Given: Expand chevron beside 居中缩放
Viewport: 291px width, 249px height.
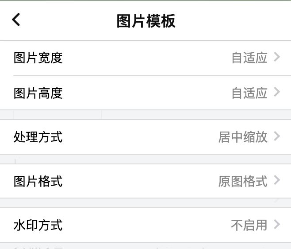Looking at the screenshot, I should click(277, 136).
